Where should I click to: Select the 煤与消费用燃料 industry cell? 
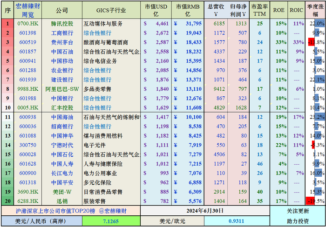click(111, 136)
